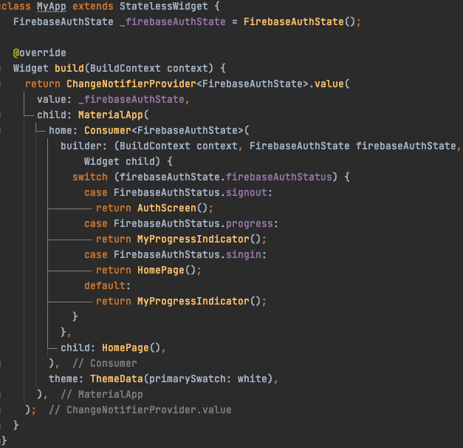Click return keyword before AuthScreen

click(x=114, y=208)
